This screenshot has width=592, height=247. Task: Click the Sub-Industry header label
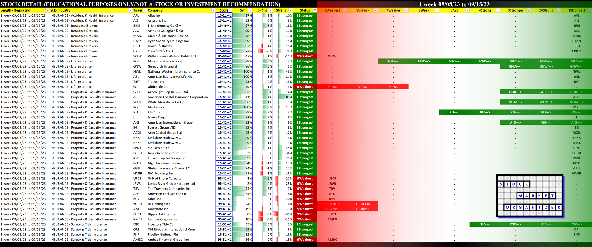click(60, 10)
